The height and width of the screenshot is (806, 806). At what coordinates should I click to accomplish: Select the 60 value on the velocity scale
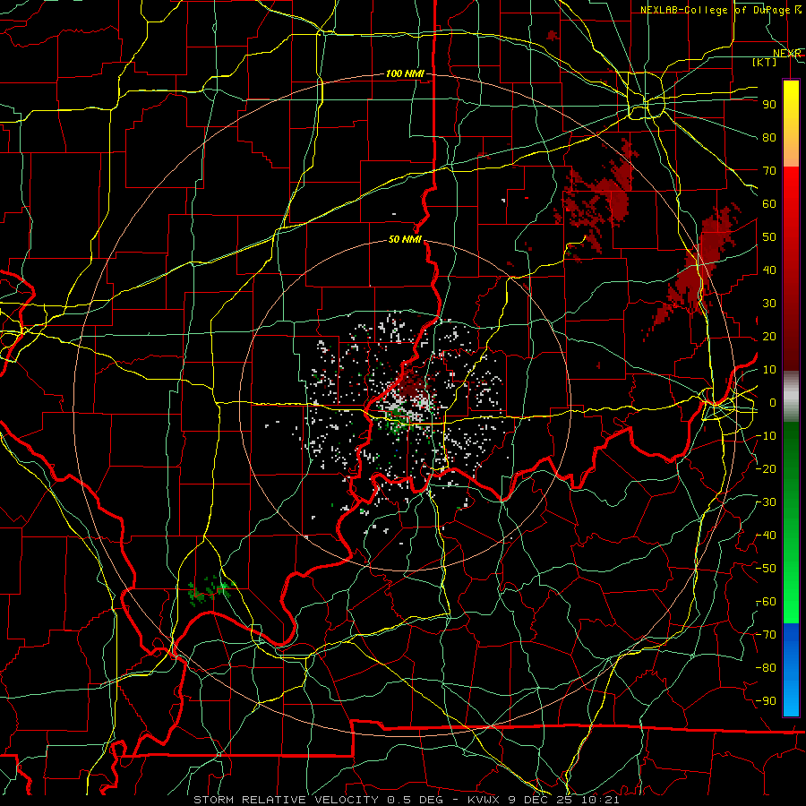[x=769, y=204]
